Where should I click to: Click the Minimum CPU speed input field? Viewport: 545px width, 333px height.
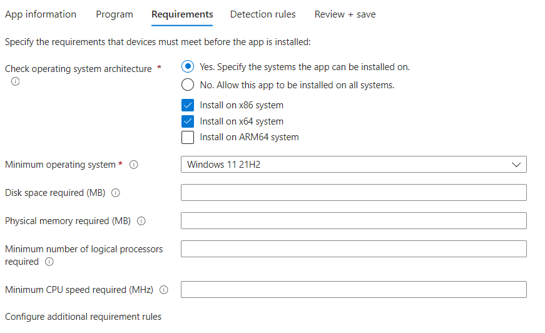point(354,290)
